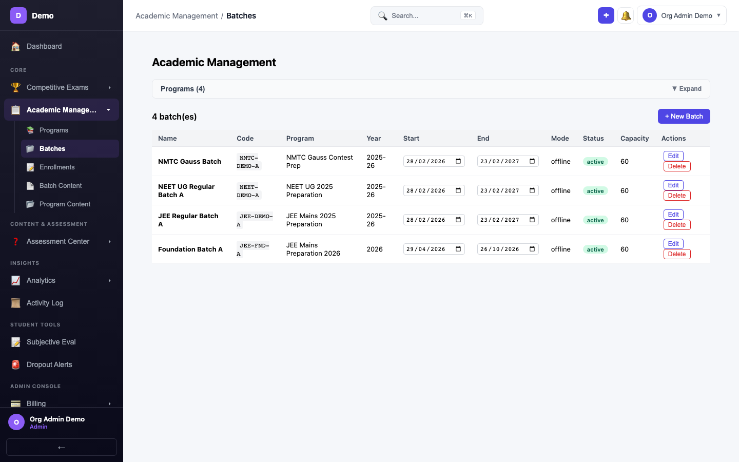Click the active status badge for NMTC Gauss
This screenshot has width=739, height=462.
tap(595, 162)
